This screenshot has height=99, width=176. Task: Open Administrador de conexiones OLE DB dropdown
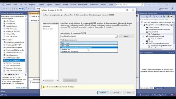[x=116, y=36]
